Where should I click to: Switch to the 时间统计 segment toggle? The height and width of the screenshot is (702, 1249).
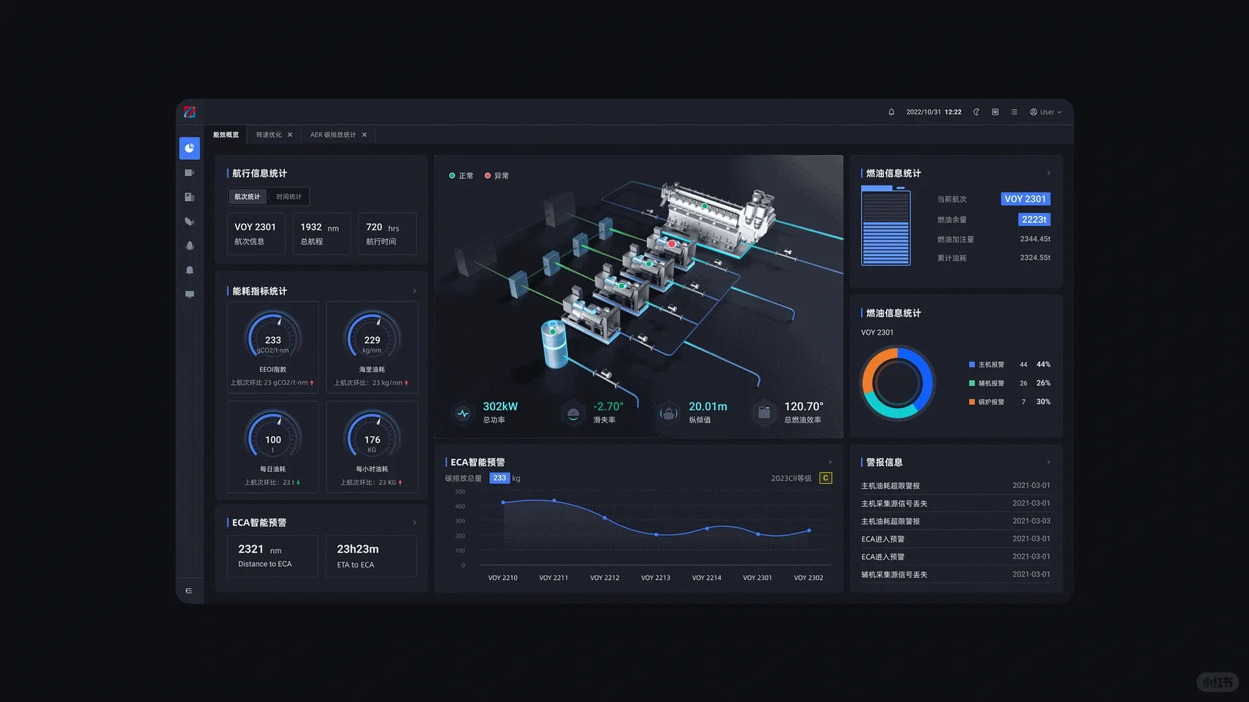tap(289, 197)
